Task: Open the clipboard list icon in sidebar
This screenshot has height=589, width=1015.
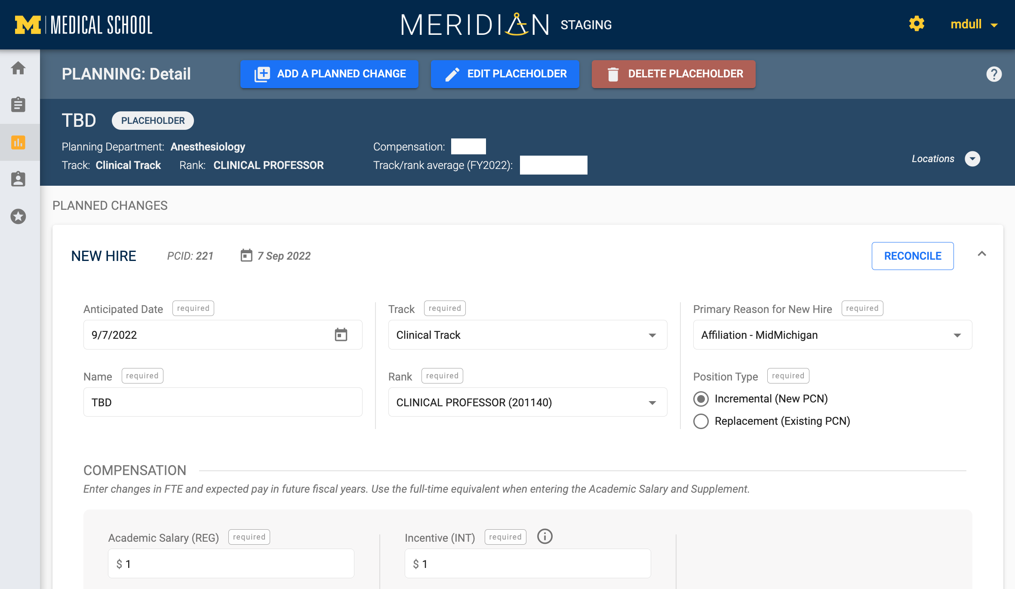Action: [x=18, y=104]
